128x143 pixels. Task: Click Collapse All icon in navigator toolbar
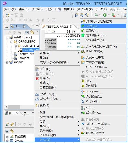point(27,32)
